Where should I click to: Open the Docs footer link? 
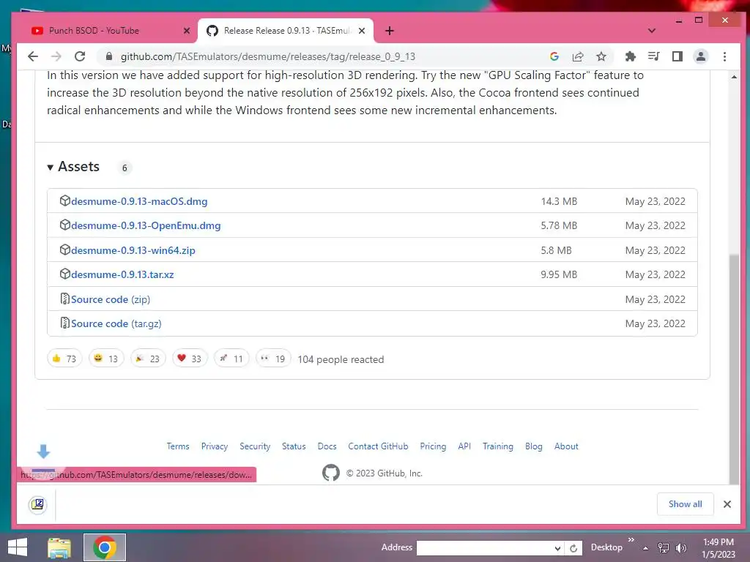pyautogui.click(x=327, y=446)
